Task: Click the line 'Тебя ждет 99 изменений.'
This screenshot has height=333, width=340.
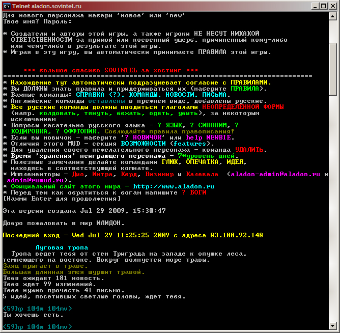Action: [49, 284]
